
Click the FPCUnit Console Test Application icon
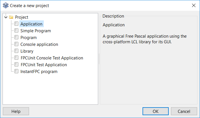tap(16, 58)
